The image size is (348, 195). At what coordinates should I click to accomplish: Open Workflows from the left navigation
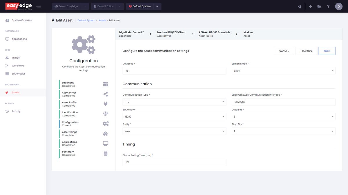tap(17, 65)
